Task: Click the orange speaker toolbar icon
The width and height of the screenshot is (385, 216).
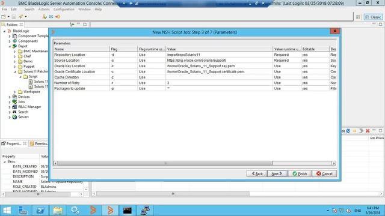Action: coord(58,17)
